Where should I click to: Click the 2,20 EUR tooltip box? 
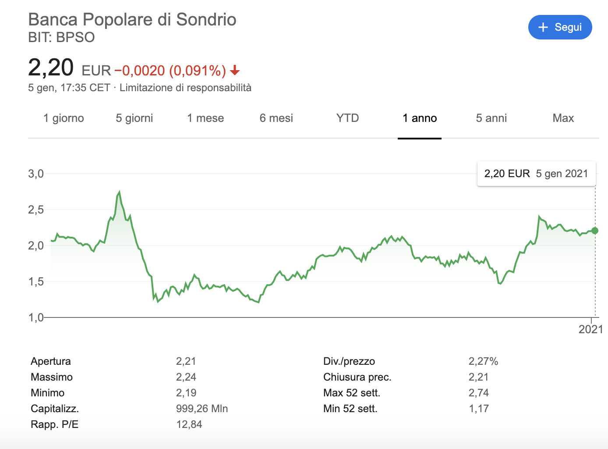536,174
